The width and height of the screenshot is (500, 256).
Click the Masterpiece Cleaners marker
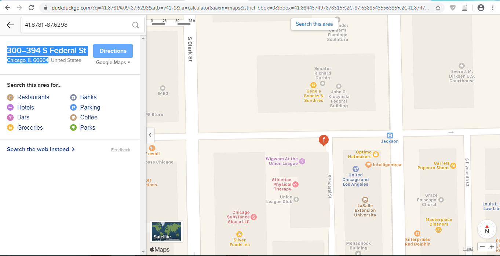[x=438, y=230]
